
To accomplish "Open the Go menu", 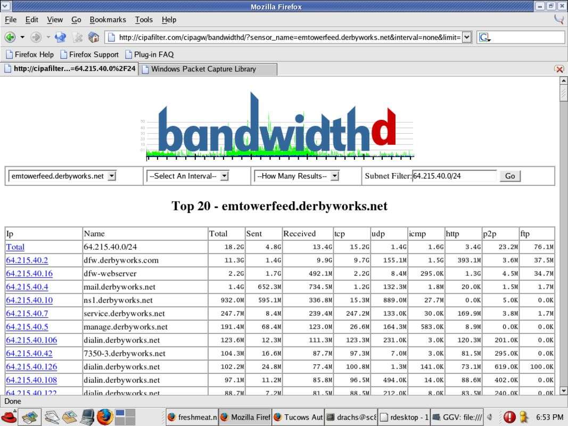I will pos(76,20).
